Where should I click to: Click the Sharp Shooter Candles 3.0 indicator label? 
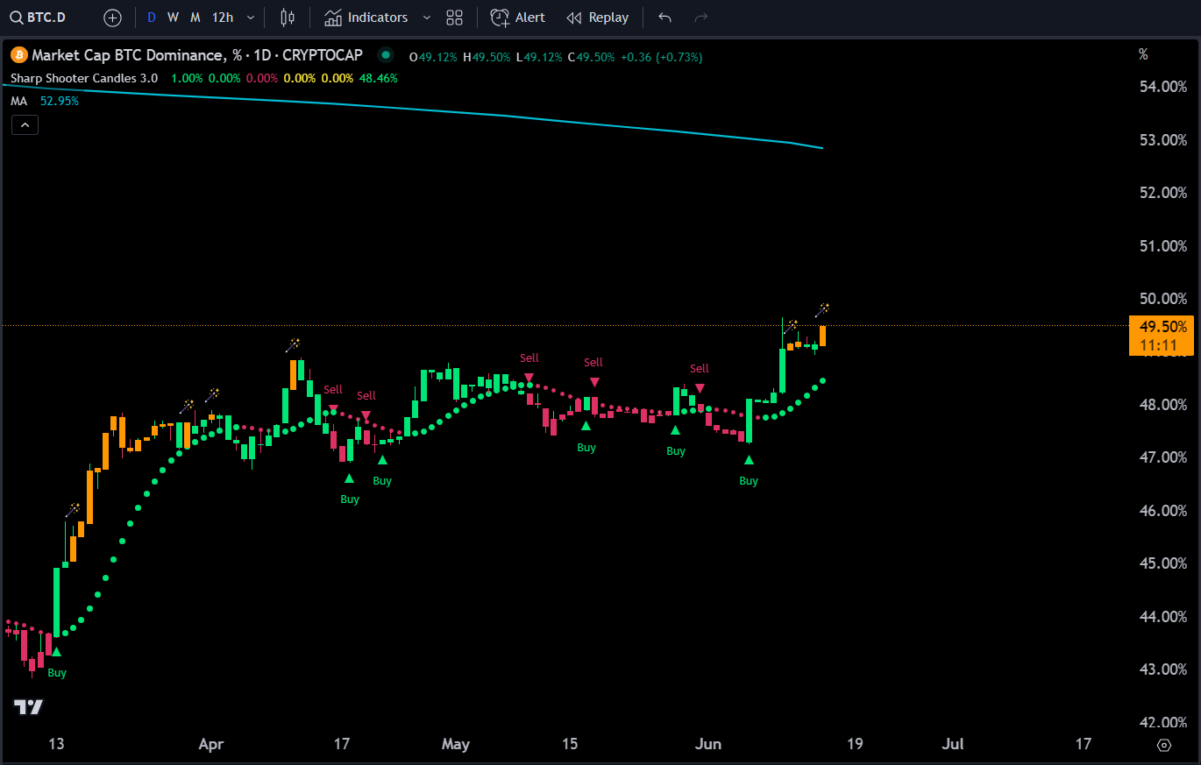pyautogui.click(x=83, y=78)
